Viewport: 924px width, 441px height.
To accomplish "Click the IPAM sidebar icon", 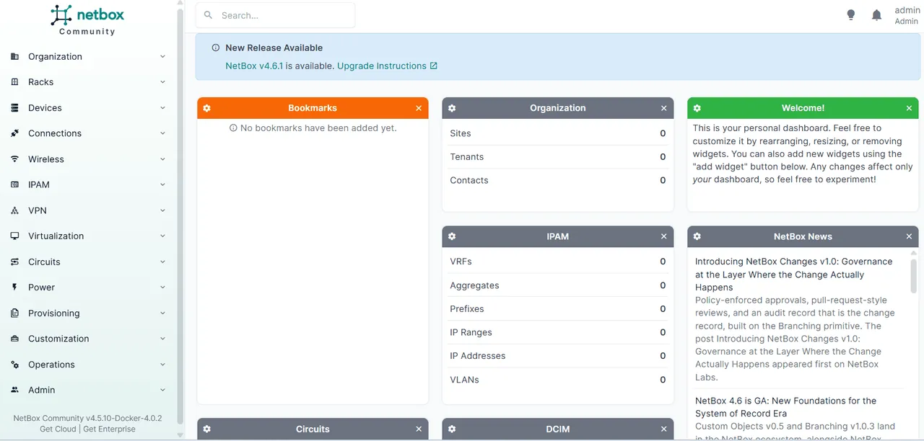I will click(x=14, y=184).
